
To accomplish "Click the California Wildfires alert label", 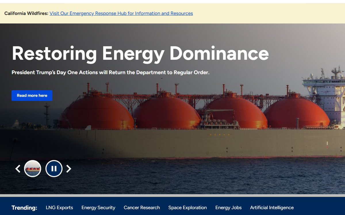I will pyautogui.click(x=26, y=13).
